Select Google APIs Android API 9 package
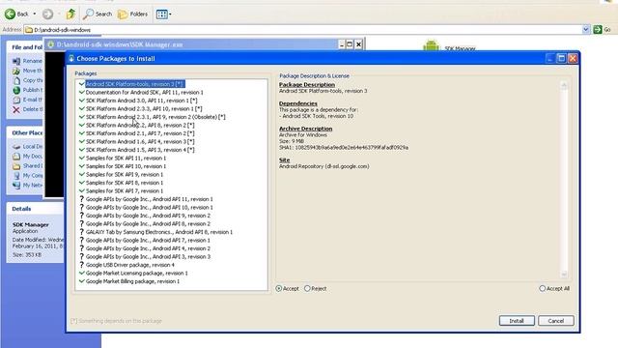Screen dimensions: 618x348 148,216
